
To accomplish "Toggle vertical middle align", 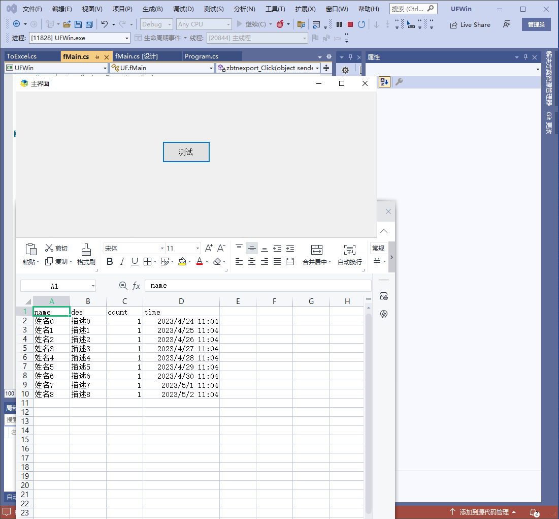I will pos(252,248).
